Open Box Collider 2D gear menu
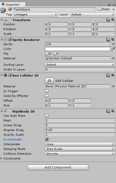 113,75
